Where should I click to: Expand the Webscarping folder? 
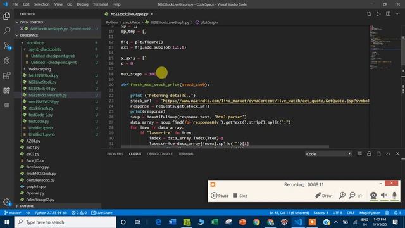[39, 69]
